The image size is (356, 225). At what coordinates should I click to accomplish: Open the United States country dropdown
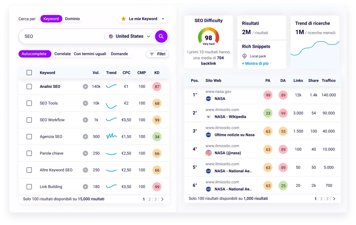click(130, 36)
